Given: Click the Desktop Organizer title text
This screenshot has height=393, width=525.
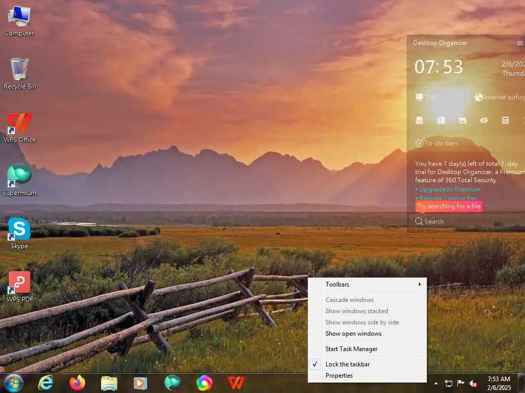Looking at the screenshot, I should [x=440, y=43].
